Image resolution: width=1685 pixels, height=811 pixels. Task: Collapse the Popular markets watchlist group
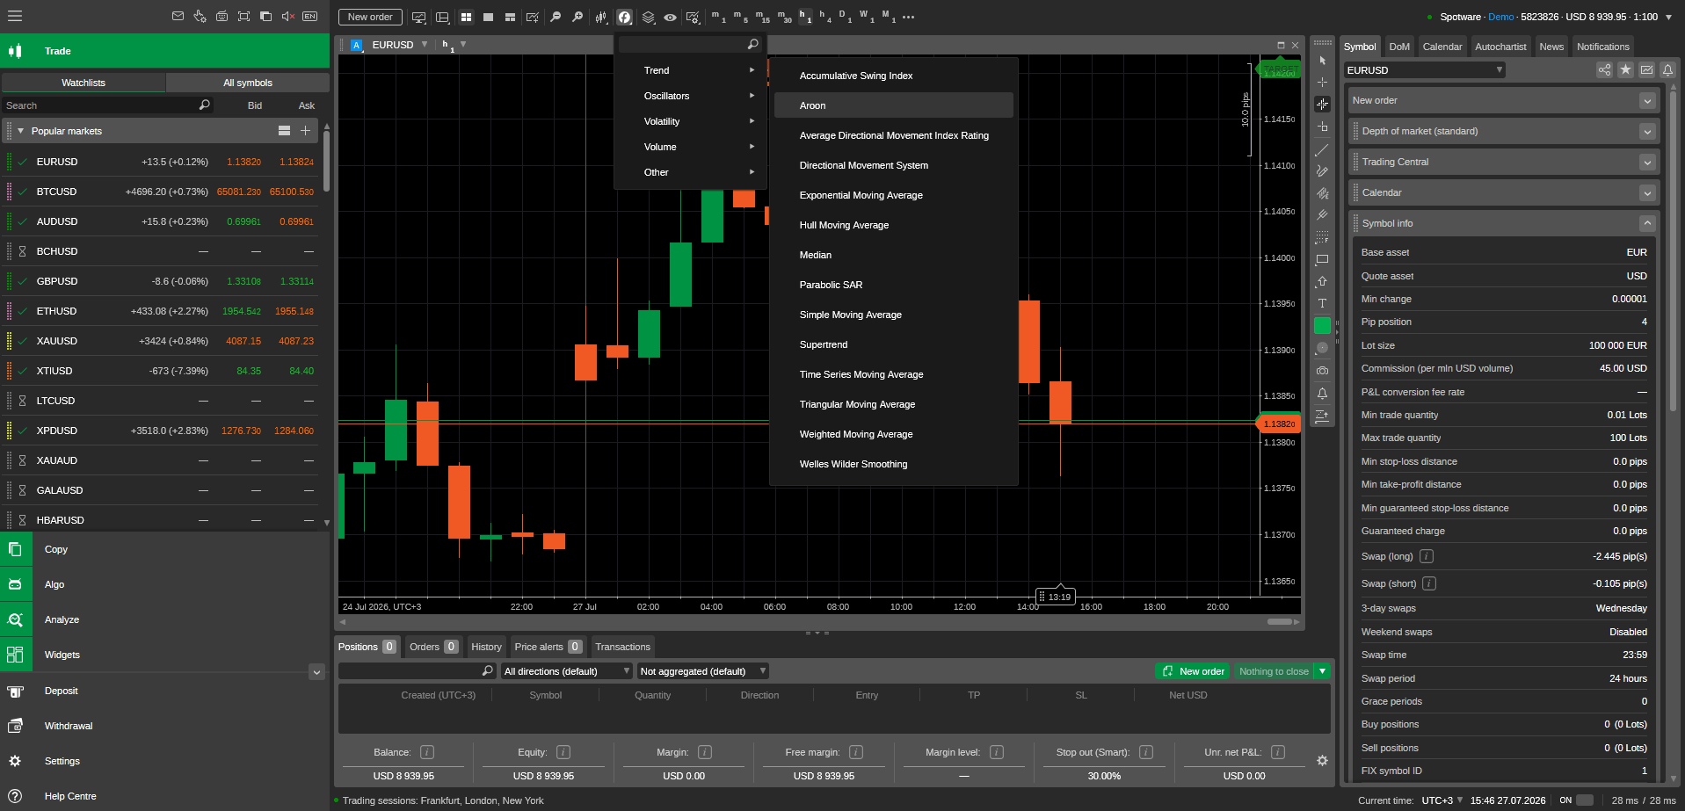pos(20,131)
